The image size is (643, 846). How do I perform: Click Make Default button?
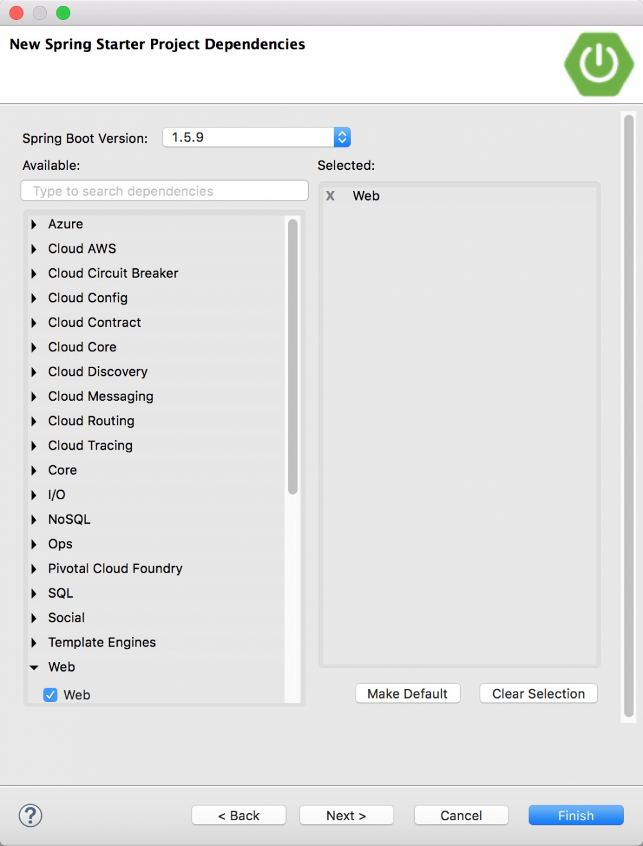click(408, 694)
